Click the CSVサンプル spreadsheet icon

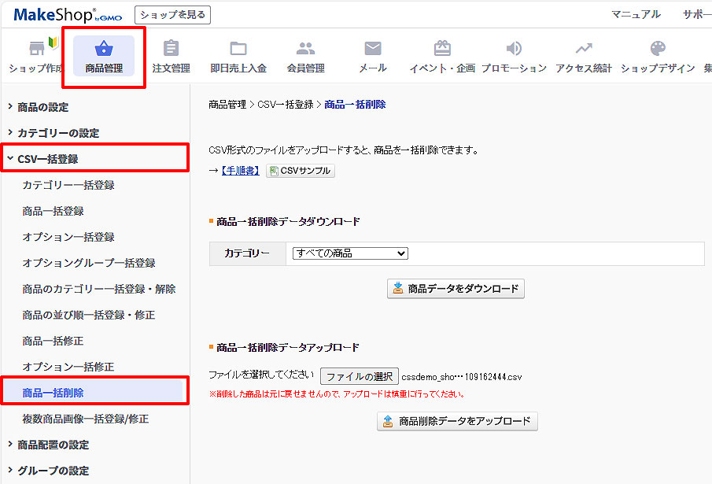(x=274, y=171)
